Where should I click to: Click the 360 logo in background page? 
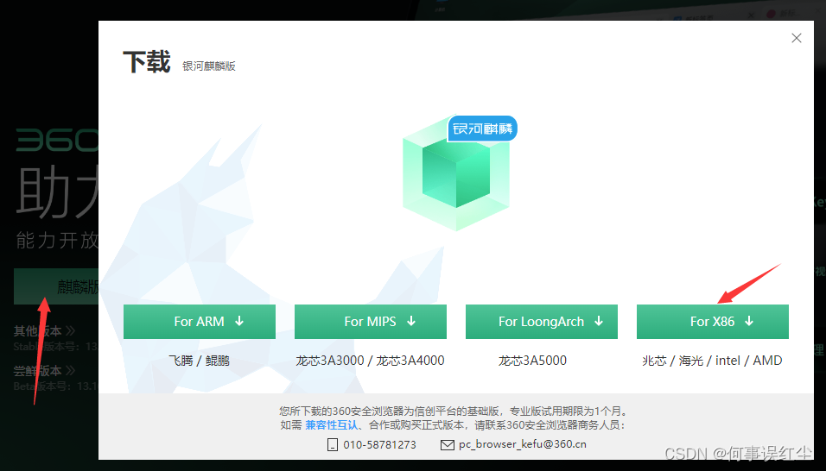57,140
